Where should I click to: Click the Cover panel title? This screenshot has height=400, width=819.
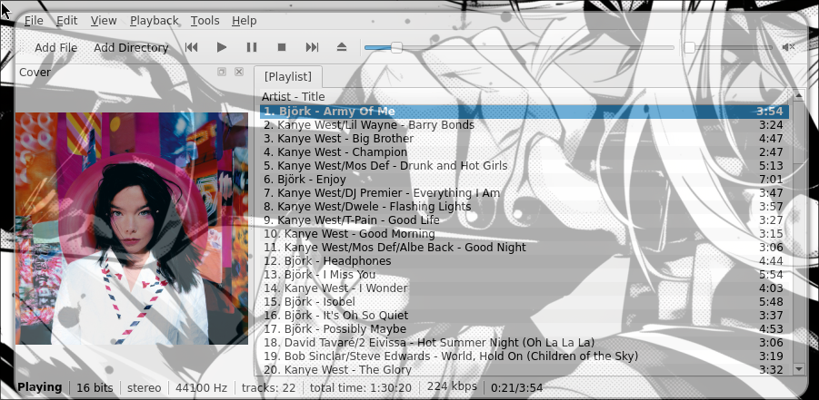(x=35, y=73)
